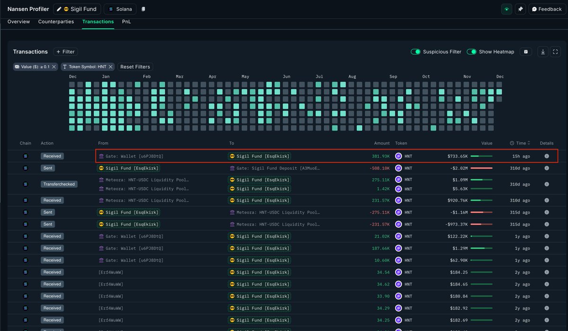Open details info icon for 10.60K row
568x331 pixels.
coord(547,260)
